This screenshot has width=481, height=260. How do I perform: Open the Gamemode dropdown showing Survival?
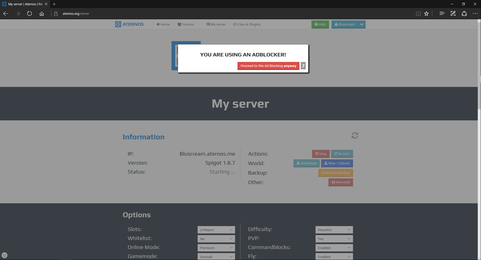(216, 257)
